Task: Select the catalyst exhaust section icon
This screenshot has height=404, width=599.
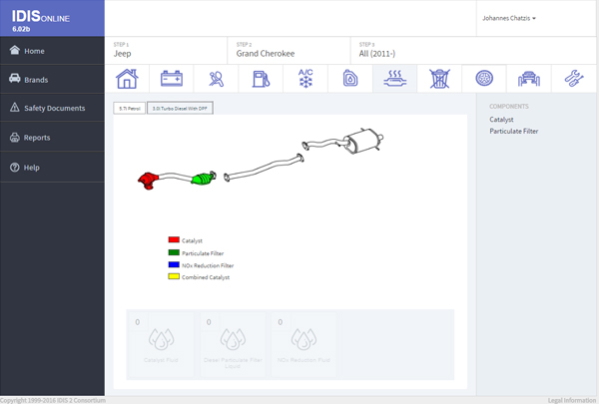Action: click(395, 79)
